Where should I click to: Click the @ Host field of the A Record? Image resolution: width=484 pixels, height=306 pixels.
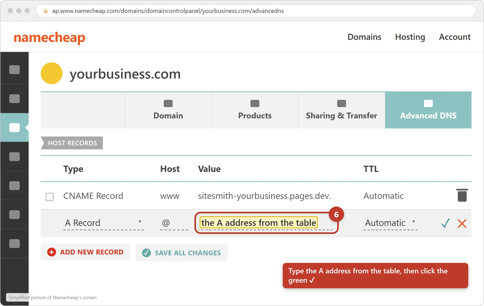tap(174, 223)
